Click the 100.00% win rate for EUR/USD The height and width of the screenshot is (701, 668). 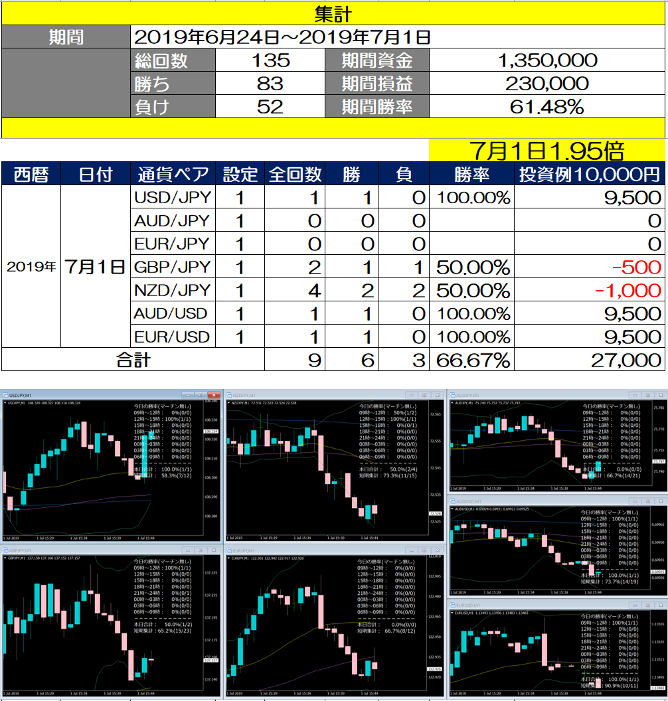471,337
